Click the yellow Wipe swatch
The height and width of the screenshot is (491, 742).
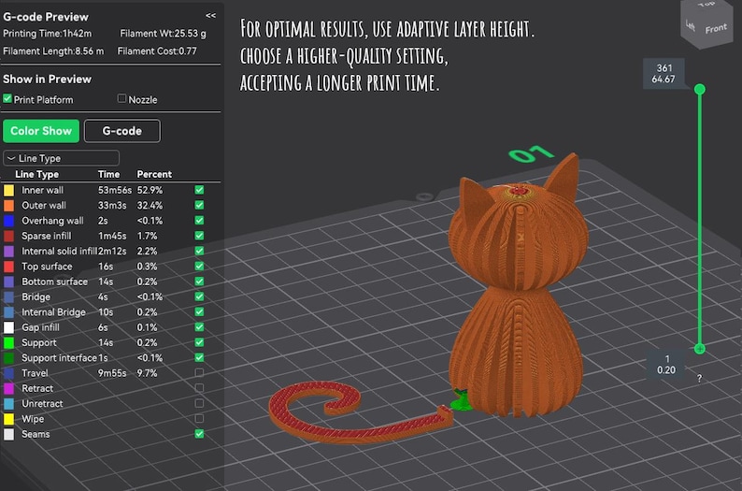pyautogui.click(x=8, y=419)
